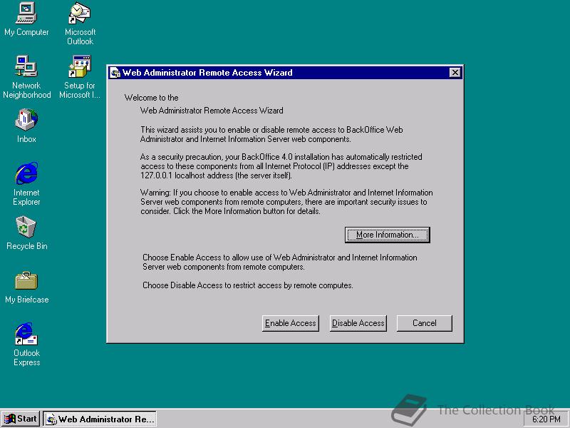Screen dimensions: 570x428
Task: Select the Setup for Microsoft I... shortcut
Action: click(80, 77)
